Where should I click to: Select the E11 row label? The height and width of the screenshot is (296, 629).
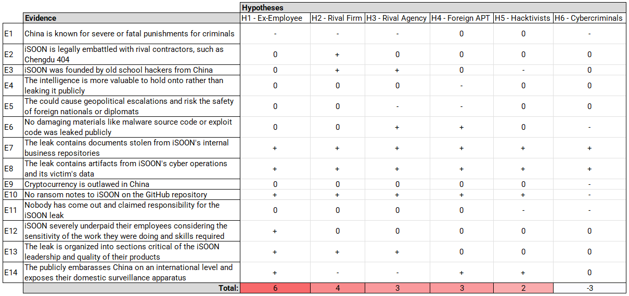point(13,210)
